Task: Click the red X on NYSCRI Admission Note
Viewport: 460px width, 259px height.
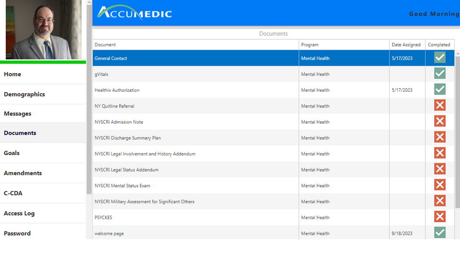Action: point(440,121)
